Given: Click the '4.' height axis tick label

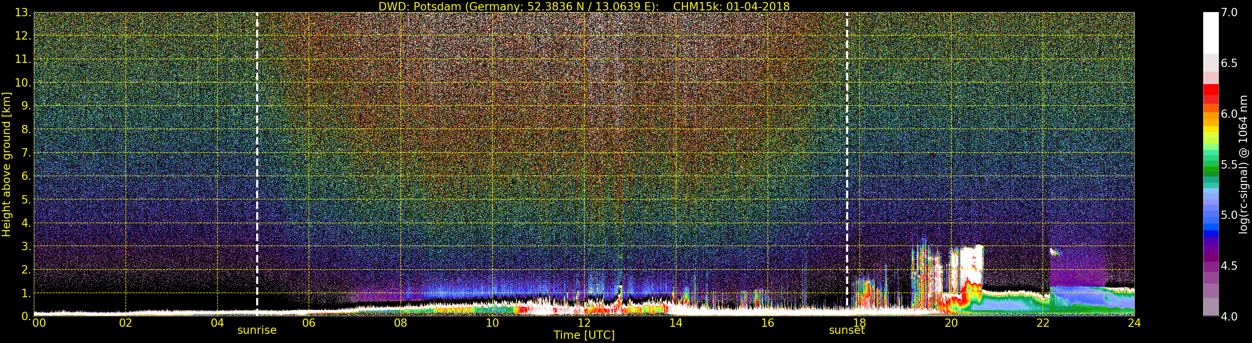Looking at the screenshot, I should coord(26,223).
